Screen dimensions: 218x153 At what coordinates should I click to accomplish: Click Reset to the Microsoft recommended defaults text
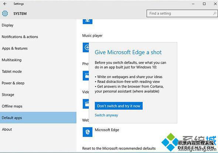click(x=119, y=148)
